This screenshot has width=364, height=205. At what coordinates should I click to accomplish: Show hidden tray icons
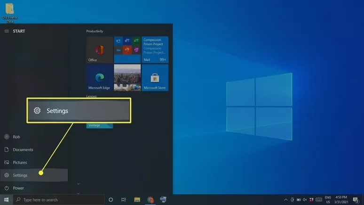[x=286, y=200]
